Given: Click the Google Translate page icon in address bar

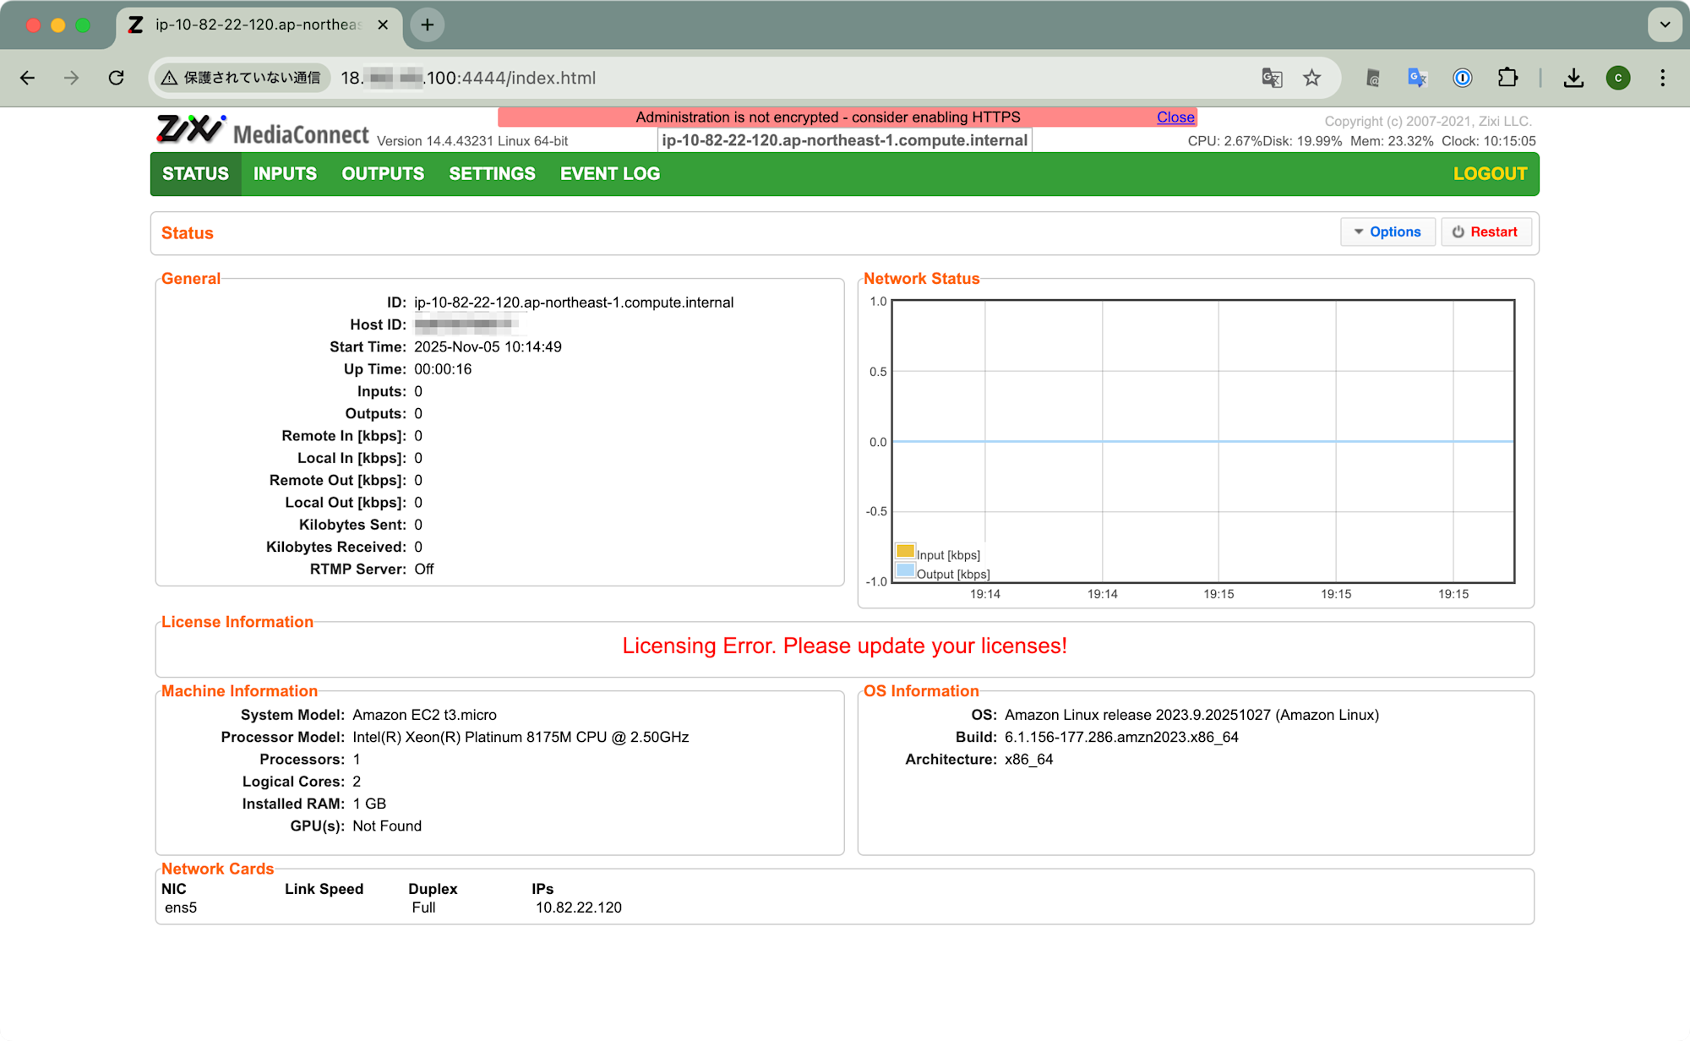Looking at the screenshot, I should click(1272, 78).
